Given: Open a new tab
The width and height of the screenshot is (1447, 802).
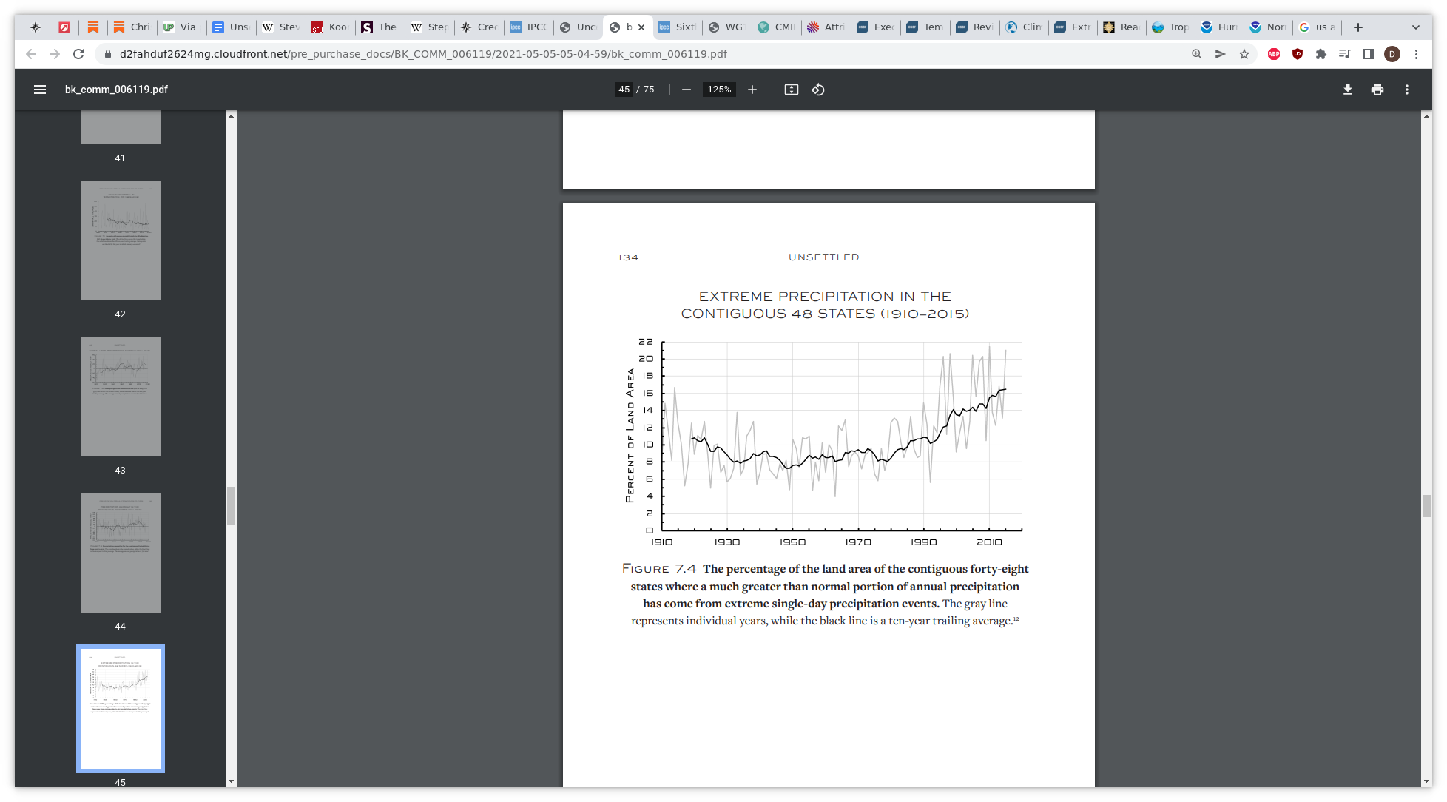Looking at the screenshot, I should [x=1358, y=27].
